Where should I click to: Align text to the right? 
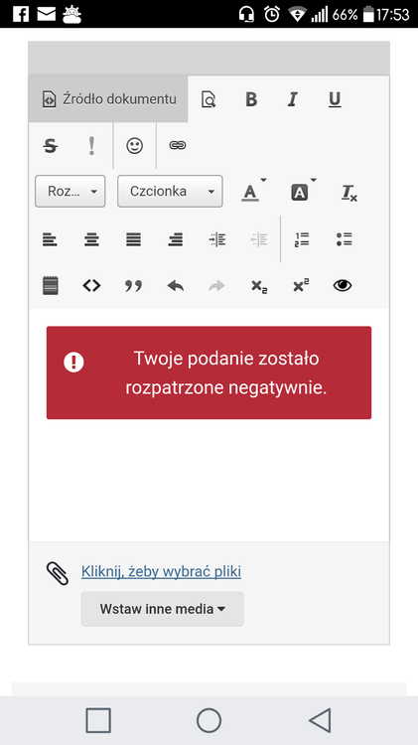click(176, 239)
